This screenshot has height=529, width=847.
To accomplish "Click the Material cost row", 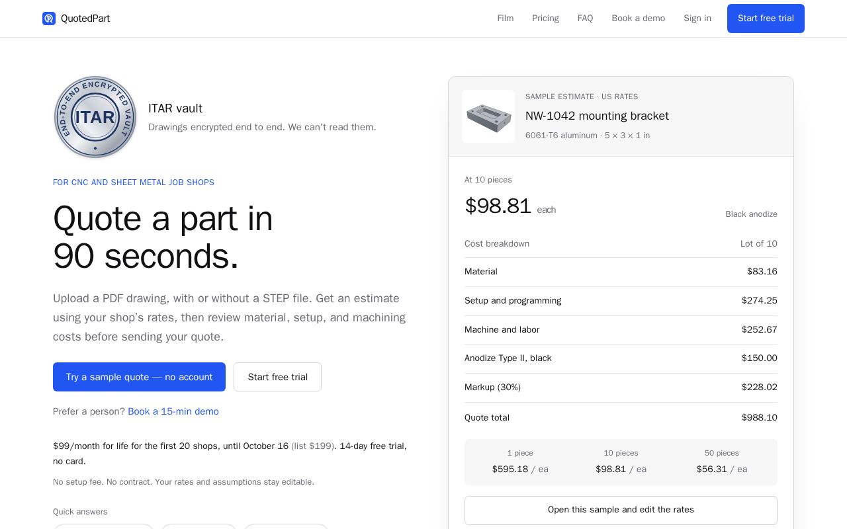I will (x=621, y=272).
